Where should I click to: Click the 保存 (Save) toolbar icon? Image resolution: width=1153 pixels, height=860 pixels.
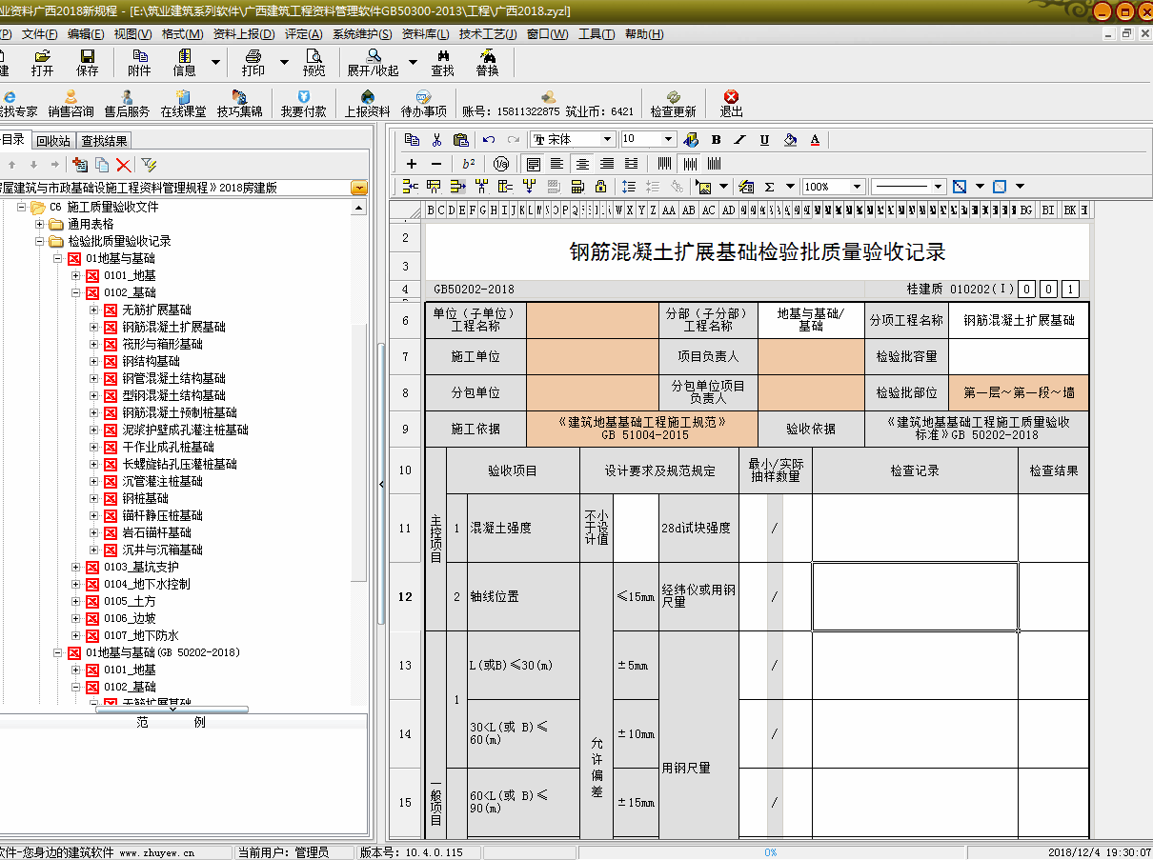tap(87, 62)
